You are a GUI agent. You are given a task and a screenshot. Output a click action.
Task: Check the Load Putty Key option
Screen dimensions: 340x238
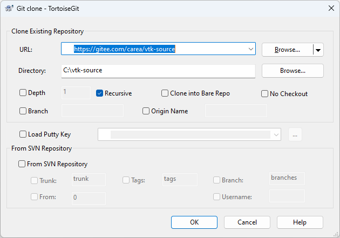click(23, 134)
